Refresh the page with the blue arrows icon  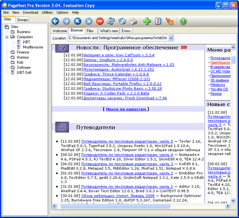tap(111, 21)
